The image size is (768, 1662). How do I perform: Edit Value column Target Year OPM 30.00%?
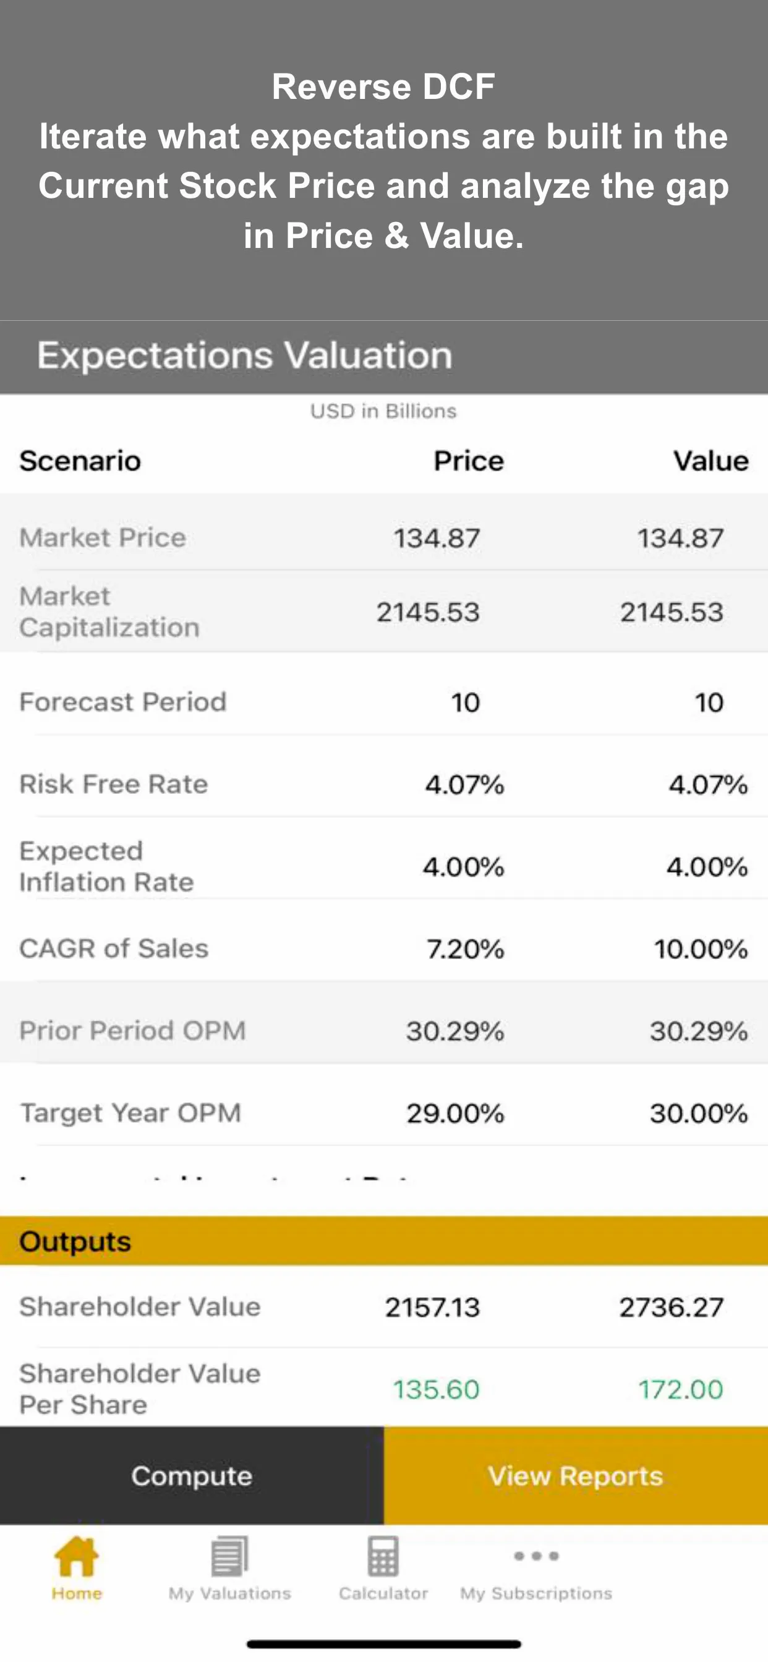click(x=699, y=1113)
